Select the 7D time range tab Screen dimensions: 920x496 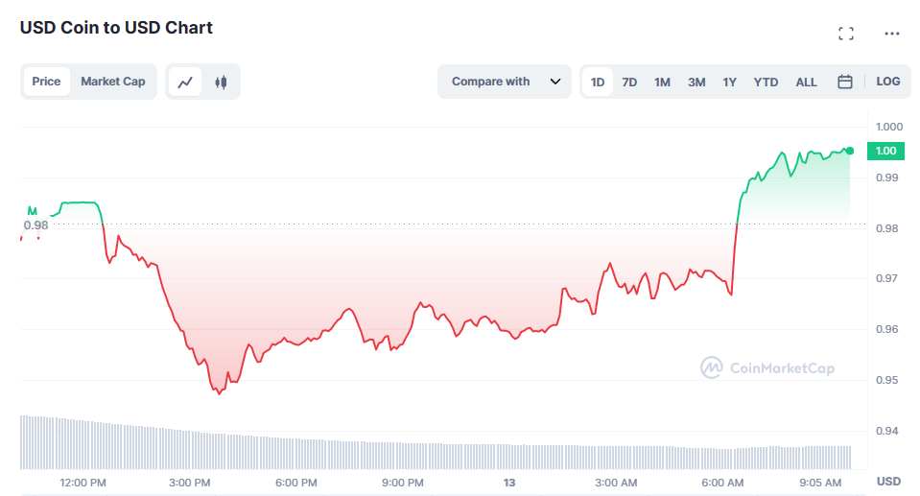click(629, 82)
